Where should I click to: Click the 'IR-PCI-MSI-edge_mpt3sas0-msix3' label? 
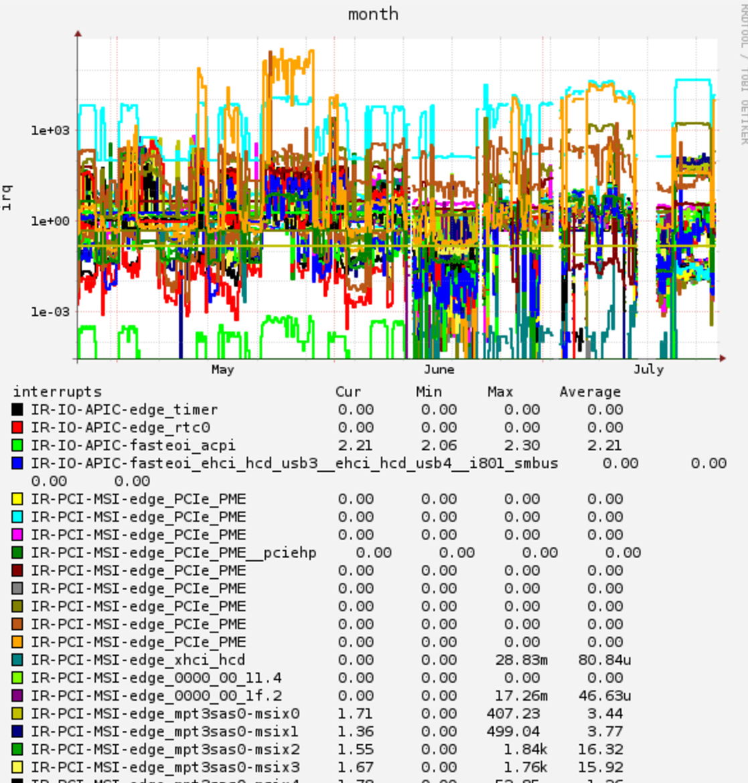[165, 767]
